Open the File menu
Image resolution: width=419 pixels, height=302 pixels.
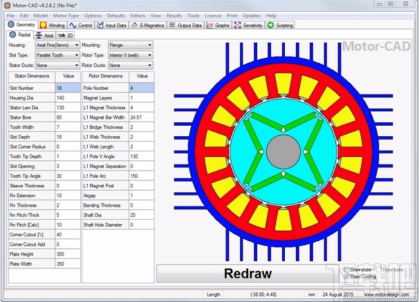pos(10,15)
